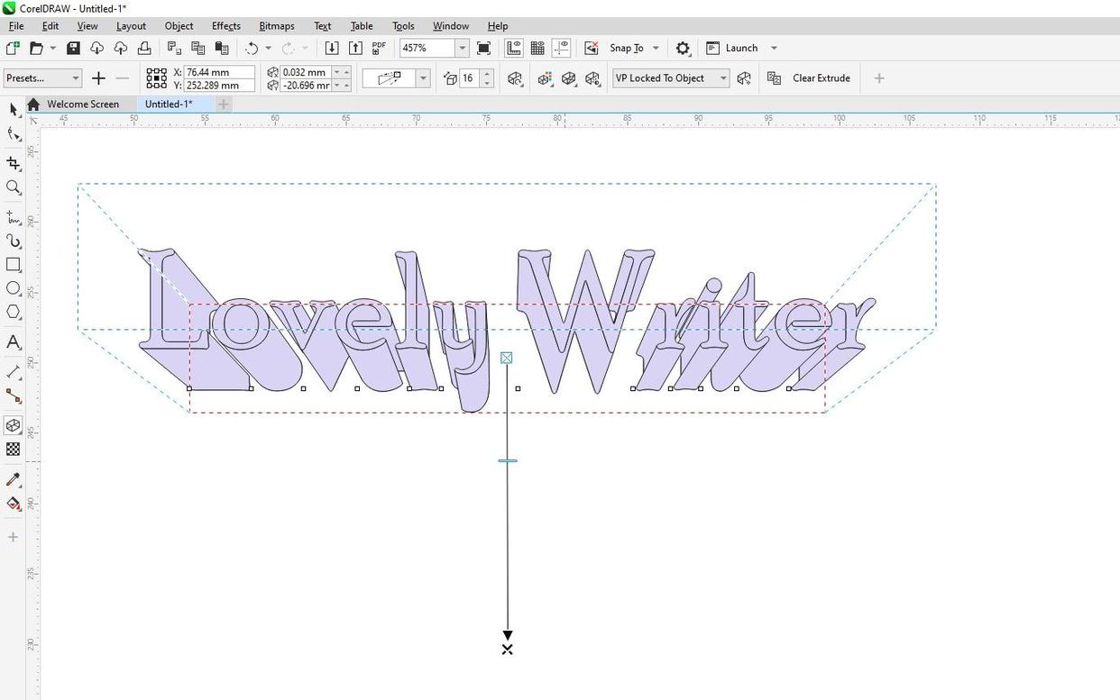Select the Transparency checkerboard tool

click(13, 449)
